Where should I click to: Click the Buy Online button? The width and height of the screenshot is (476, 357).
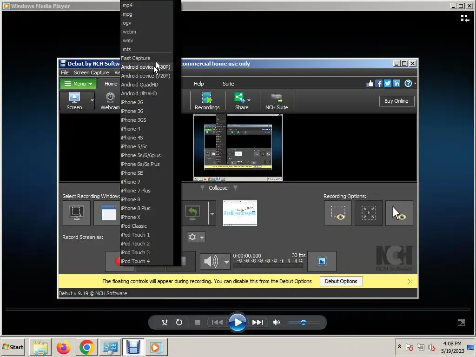point(397,101)
